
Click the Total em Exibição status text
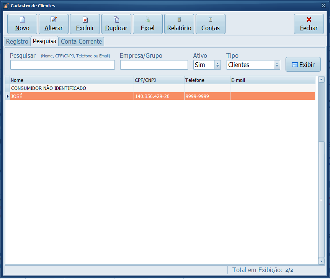(263, 270)
